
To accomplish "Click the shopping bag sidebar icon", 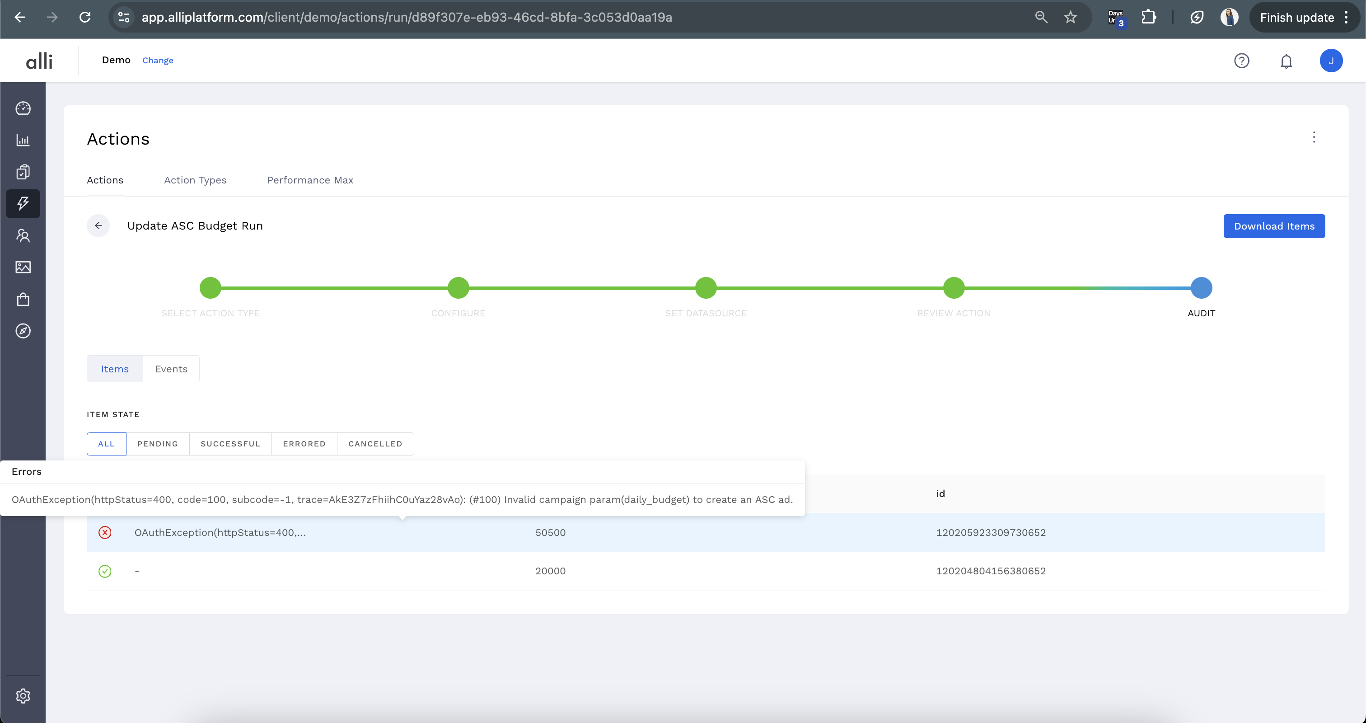I will click(x=23, y=299).
